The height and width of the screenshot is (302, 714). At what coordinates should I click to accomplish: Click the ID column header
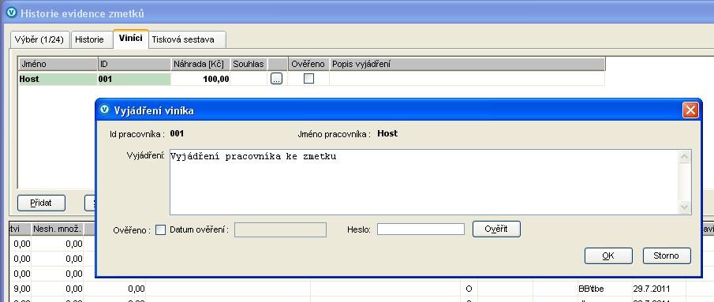[x=134, y=64]
